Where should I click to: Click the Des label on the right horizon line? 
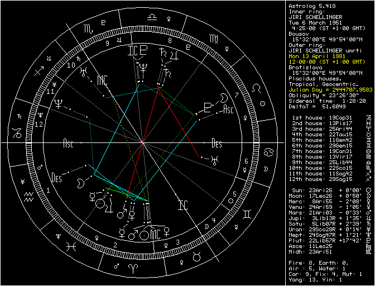point(217,143)
